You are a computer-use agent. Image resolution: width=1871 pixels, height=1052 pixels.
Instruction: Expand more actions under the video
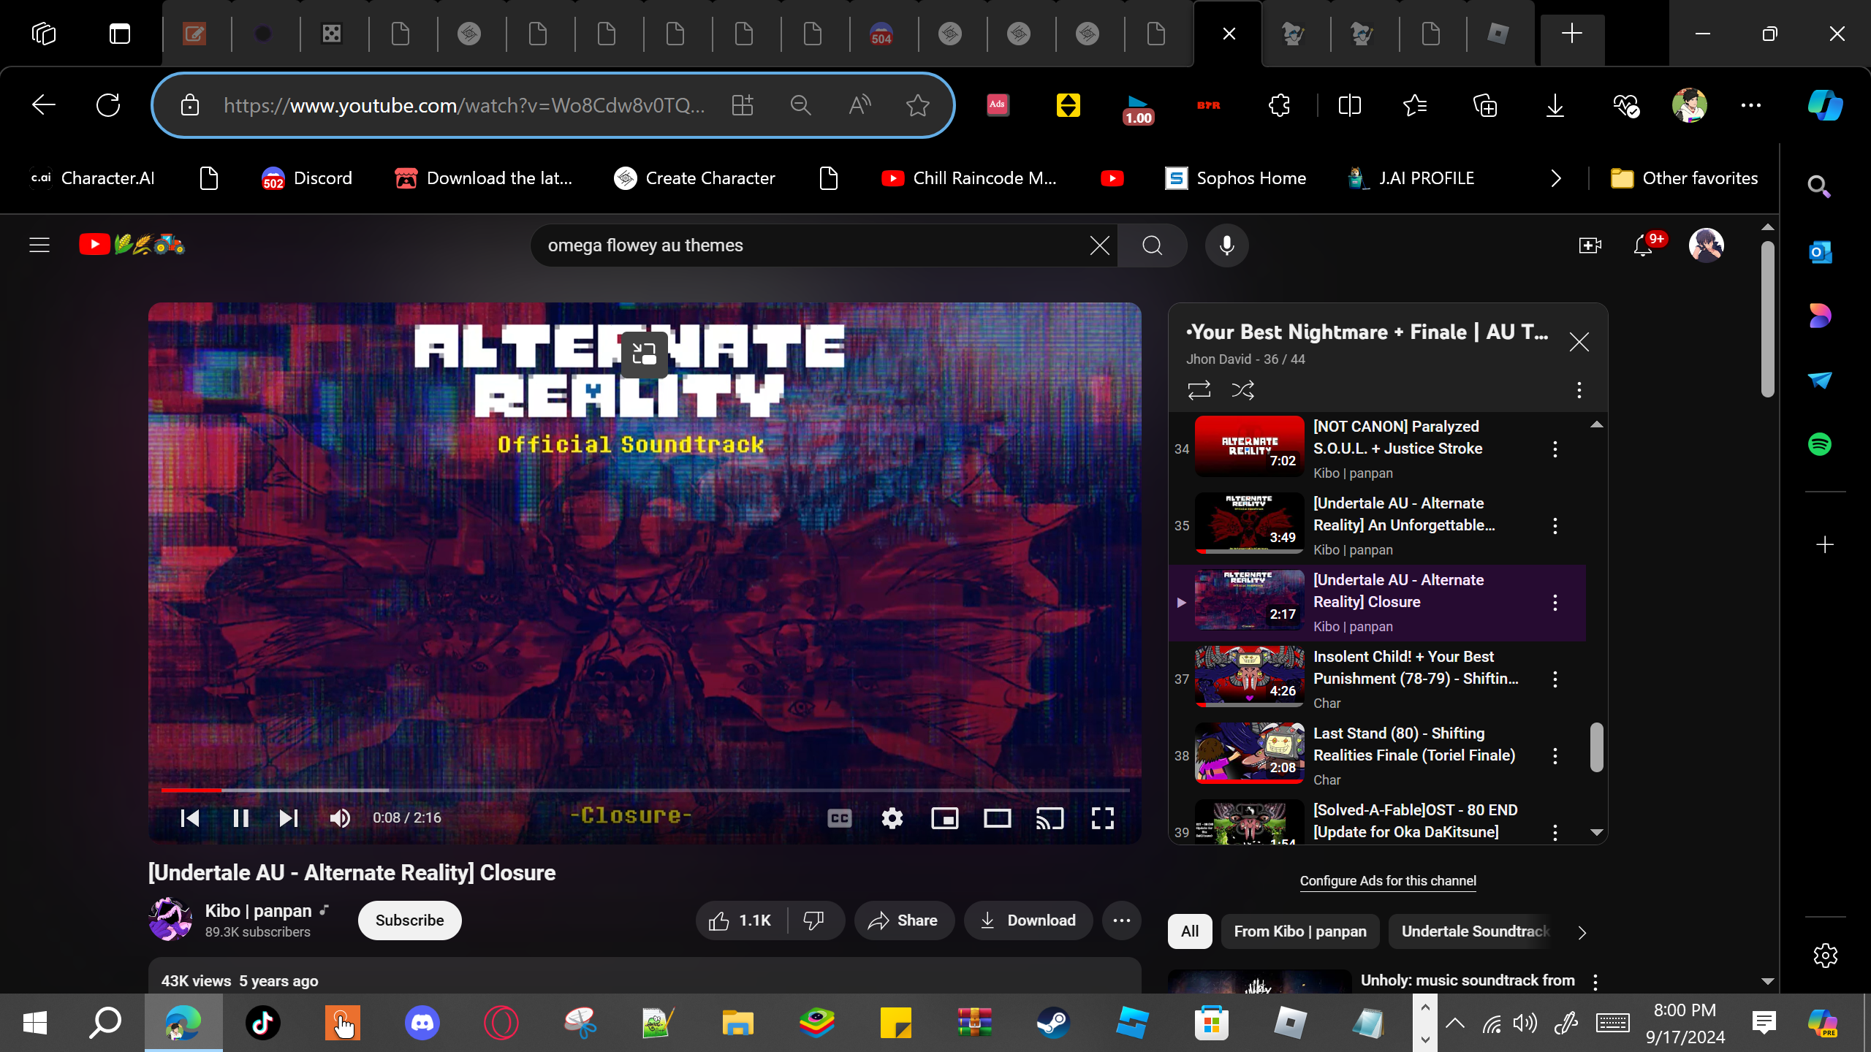point(1121,920)
